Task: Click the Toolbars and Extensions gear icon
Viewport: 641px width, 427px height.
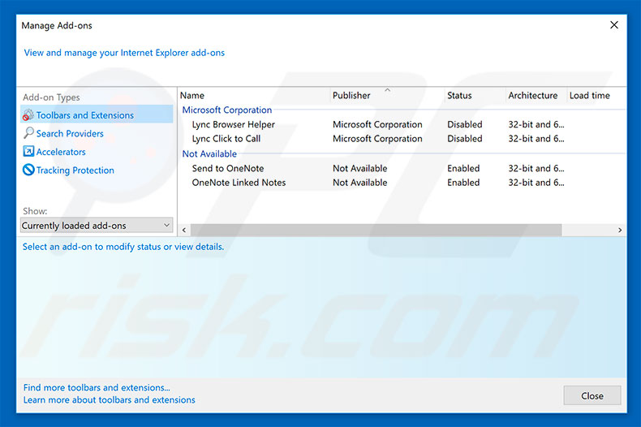Action: [x=28, y=115]
